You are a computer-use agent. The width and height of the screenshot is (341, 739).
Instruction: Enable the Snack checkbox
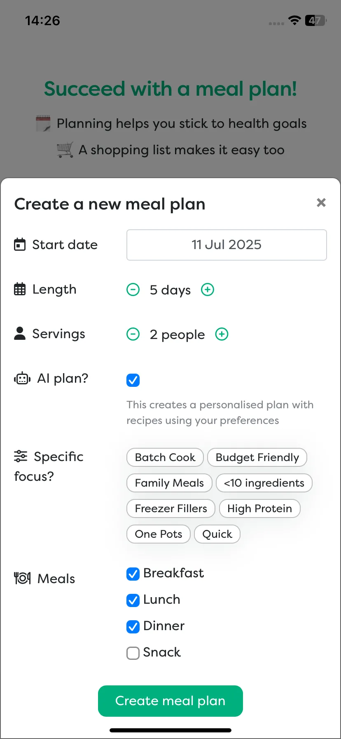[133, 653]
